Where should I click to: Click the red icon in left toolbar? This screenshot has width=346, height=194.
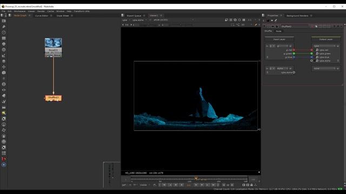pos(4,159)
